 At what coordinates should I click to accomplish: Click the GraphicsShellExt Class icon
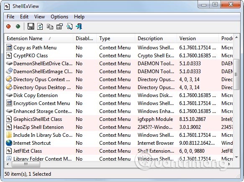pyautogui.click(x=9, y=119)
